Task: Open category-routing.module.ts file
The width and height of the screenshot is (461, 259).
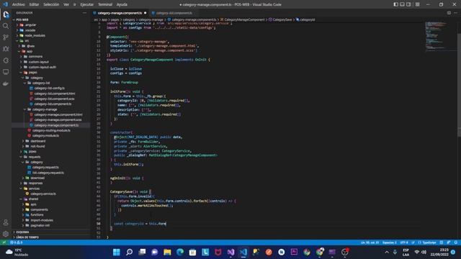Action: pos(51,130)
